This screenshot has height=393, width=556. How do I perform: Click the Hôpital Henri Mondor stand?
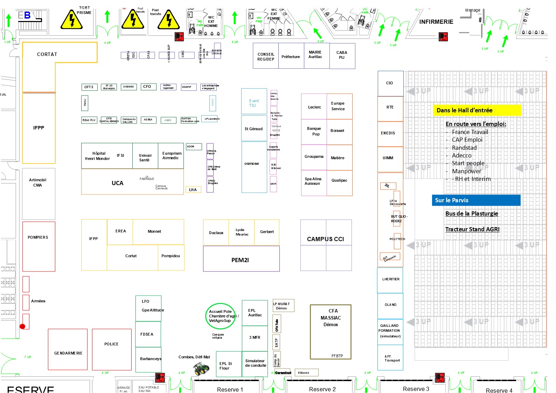coord(107,156)
